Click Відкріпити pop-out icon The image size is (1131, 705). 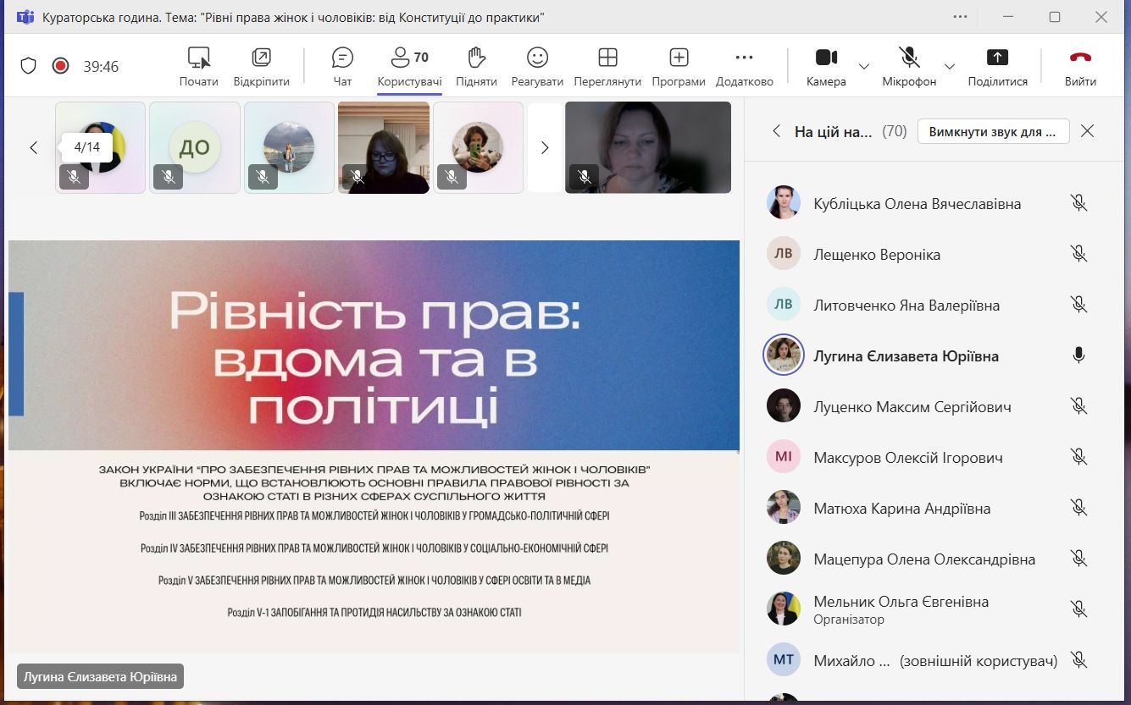pos(261,58)
